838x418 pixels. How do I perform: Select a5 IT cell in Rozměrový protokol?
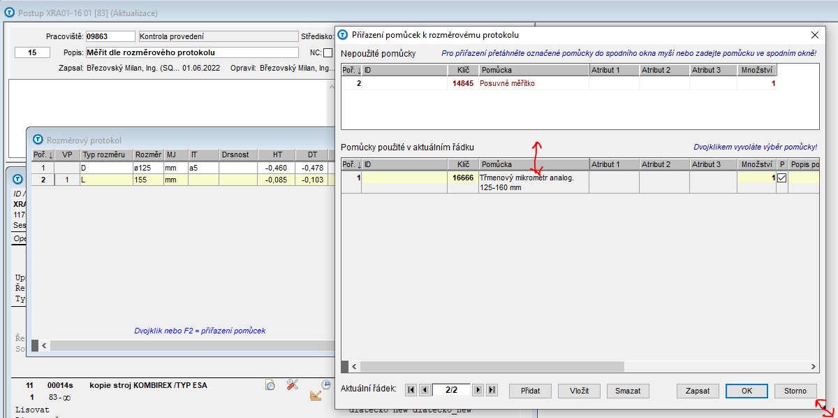(203, 168)
